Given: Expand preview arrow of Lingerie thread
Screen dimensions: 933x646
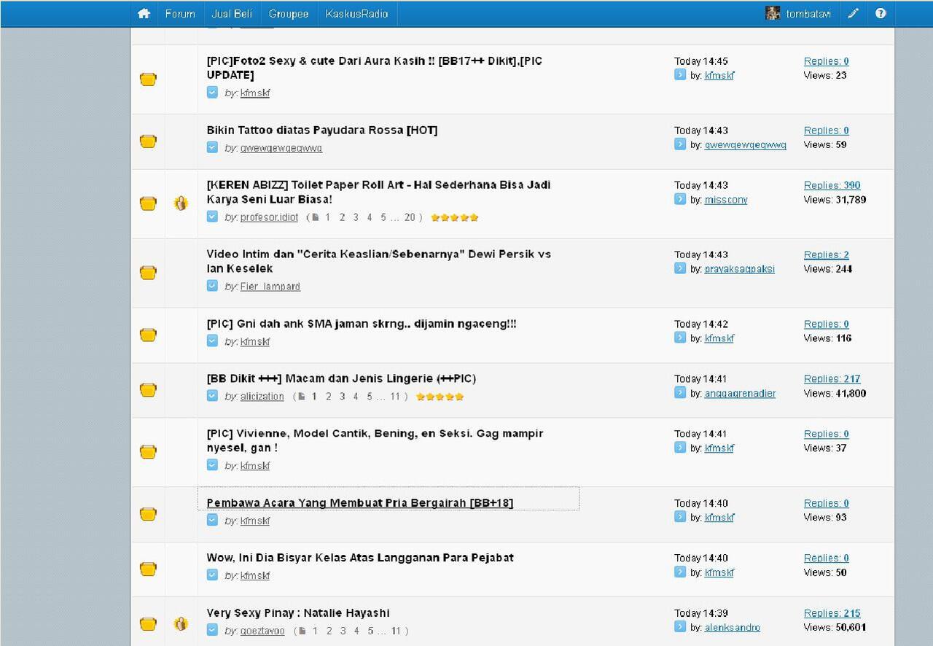Looking at the screenshot, I should (x=212, y=396).
